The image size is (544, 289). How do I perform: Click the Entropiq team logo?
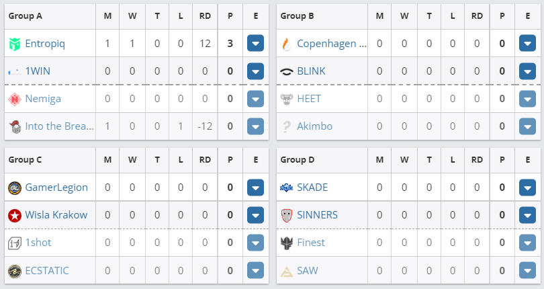15,44
